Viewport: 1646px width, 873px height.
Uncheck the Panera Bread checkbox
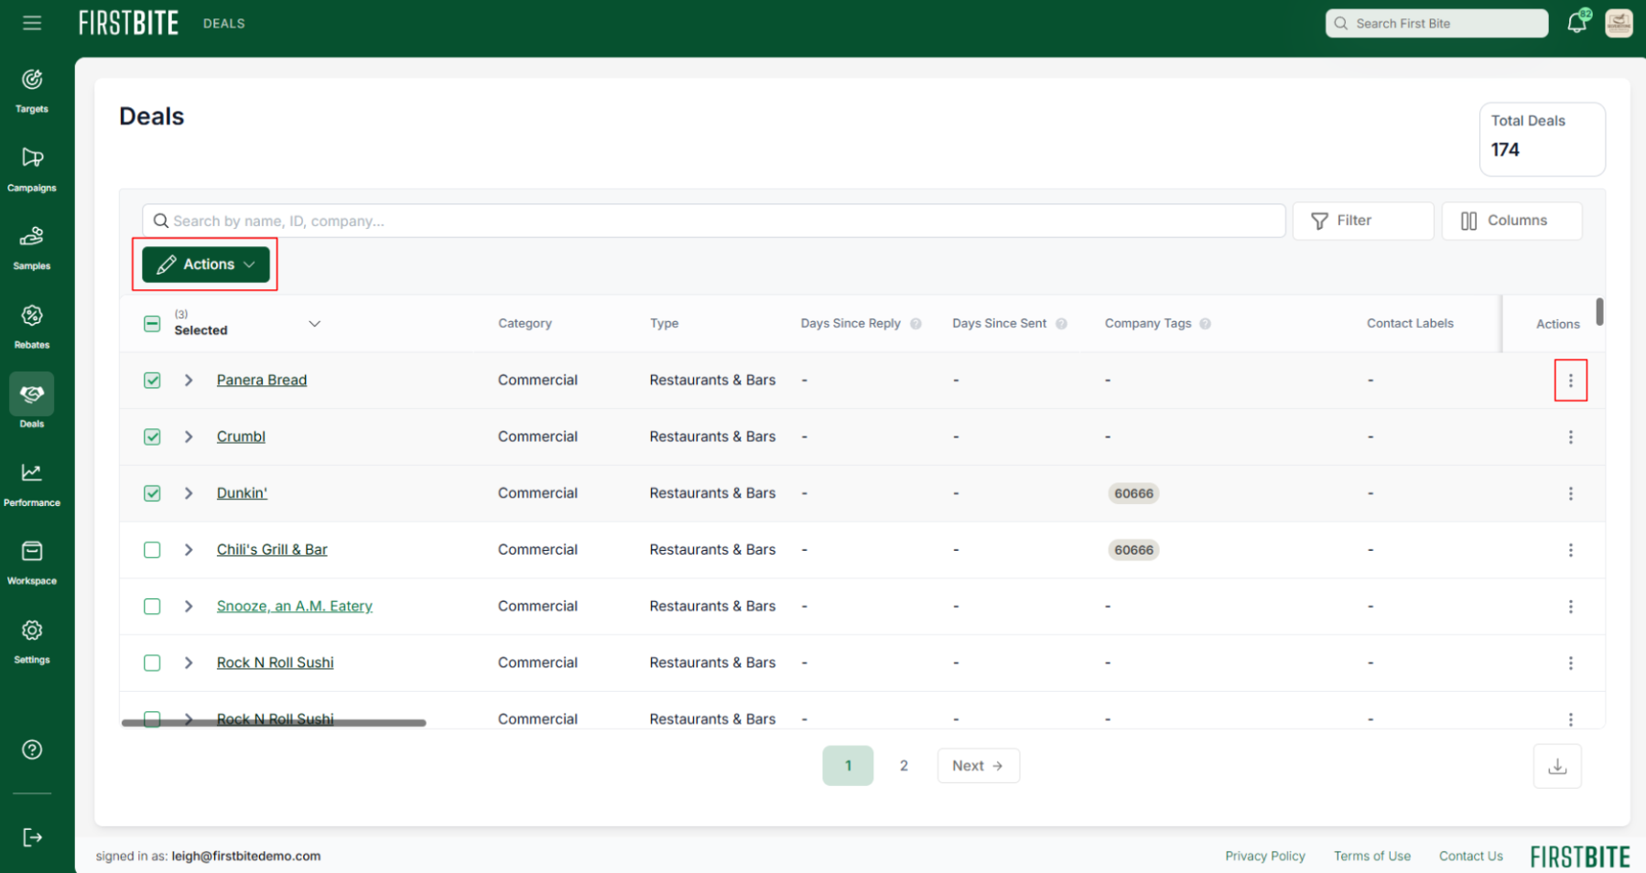tap(152, 381)
